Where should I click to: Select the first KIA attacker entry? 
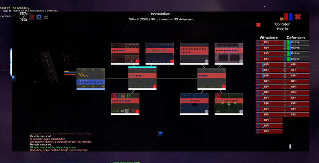pyautogui.click(x=269, y=42)
